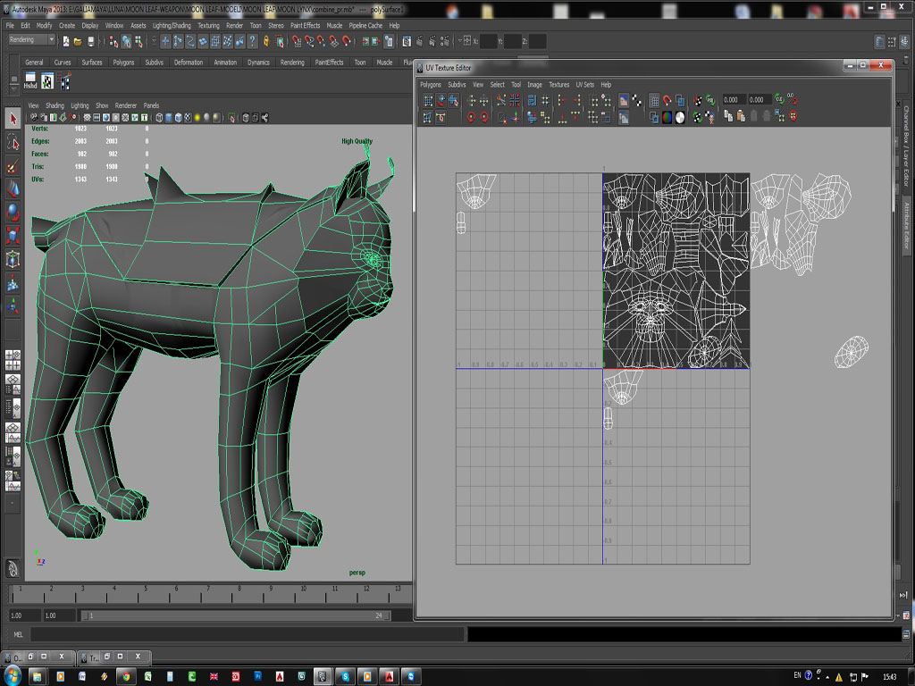
Task: Click the New Scene icon
Action: pos(66,41)
